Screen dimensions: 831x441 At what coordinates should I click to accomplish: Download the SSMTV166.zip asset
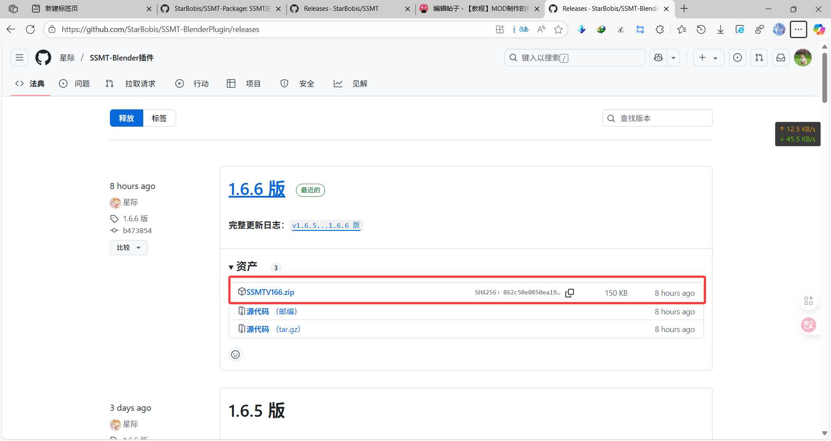tap(270, 292)
